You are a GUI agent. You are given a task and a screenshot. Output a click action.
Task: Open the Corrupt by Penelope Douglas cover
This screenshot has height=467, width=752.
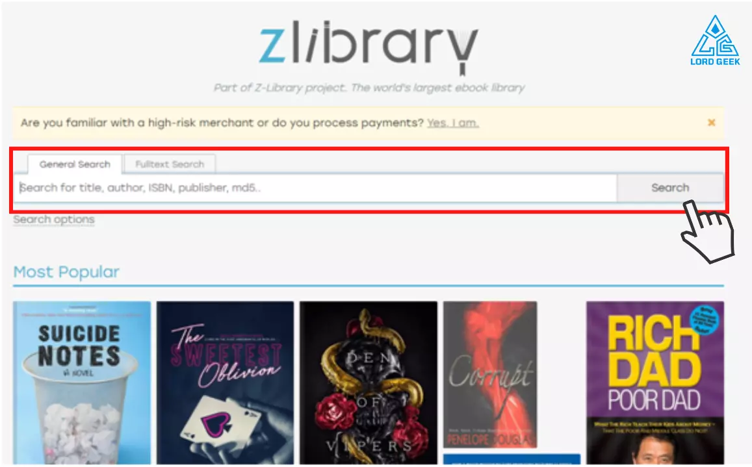[490, 375]
